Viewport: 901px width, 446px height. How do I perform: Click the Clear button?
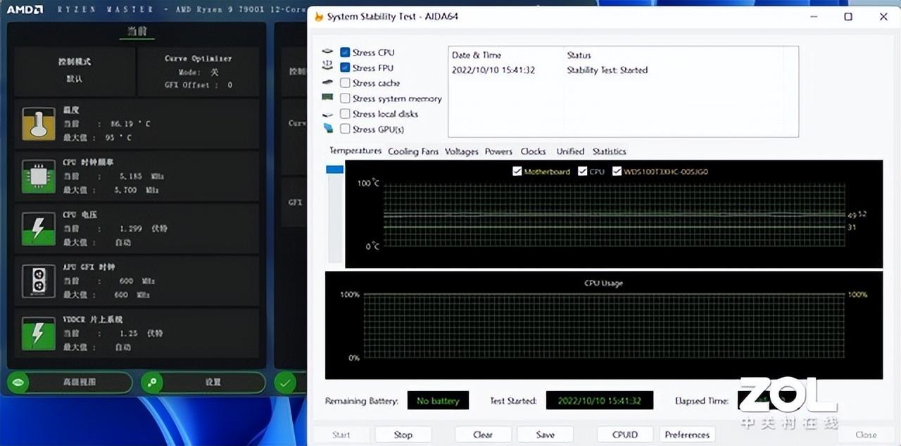coord(483,435)
